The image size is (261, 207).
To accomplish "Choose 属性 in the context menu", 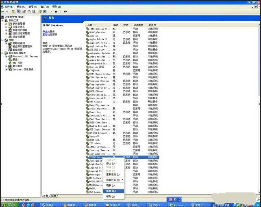I will 113,191.
